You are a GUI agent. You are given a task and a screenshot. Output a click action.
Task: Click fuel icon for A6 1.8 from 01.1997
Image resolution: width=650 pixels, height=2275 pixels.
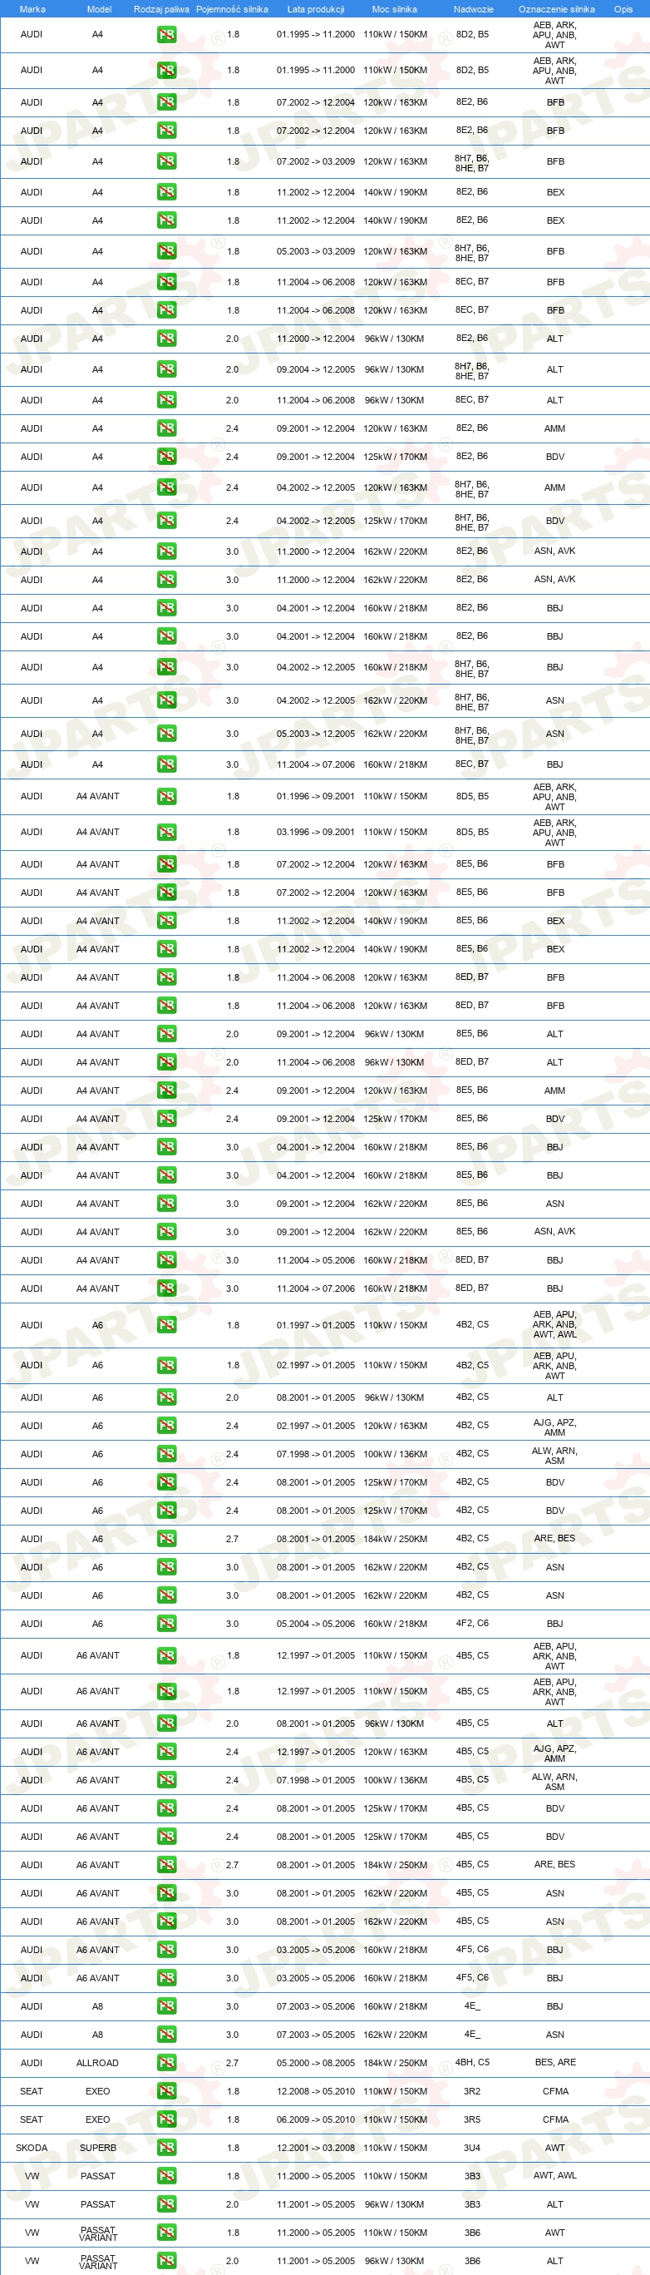coord(167,1325)
